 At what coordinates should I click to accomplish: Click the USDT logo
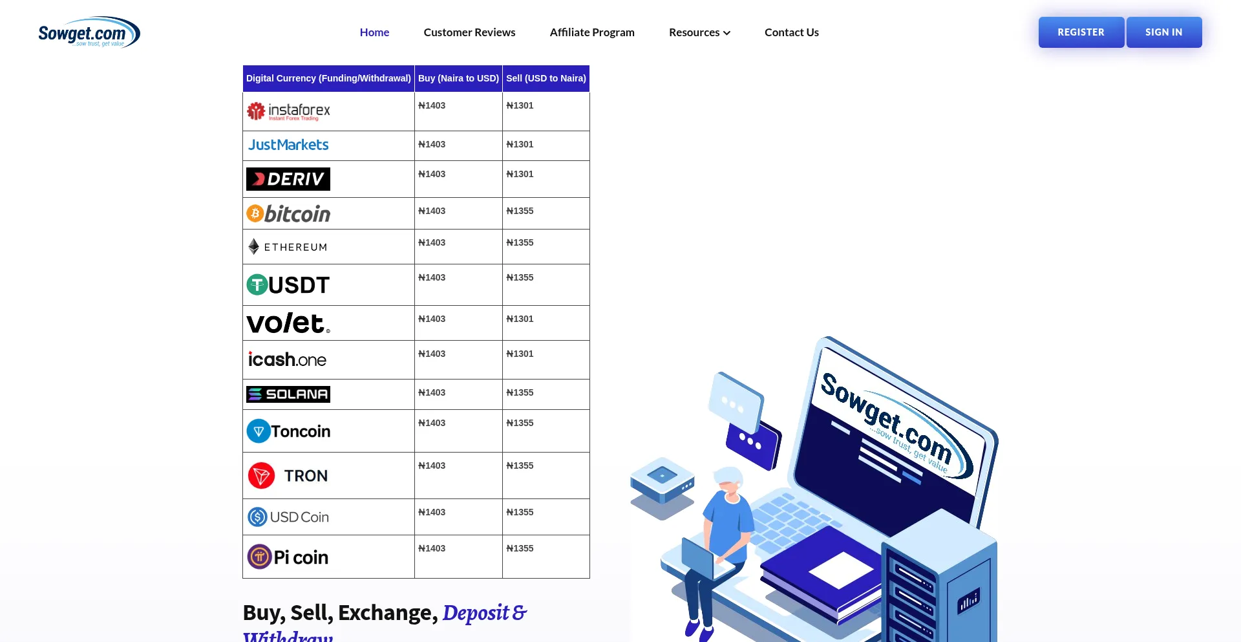point(288,284)
